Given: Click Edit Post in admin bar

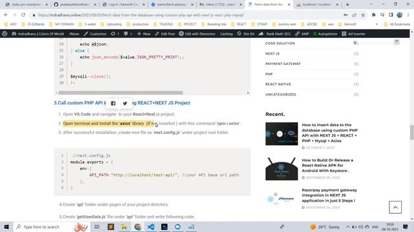Looking at the screenshot, I should pos(165,34).
